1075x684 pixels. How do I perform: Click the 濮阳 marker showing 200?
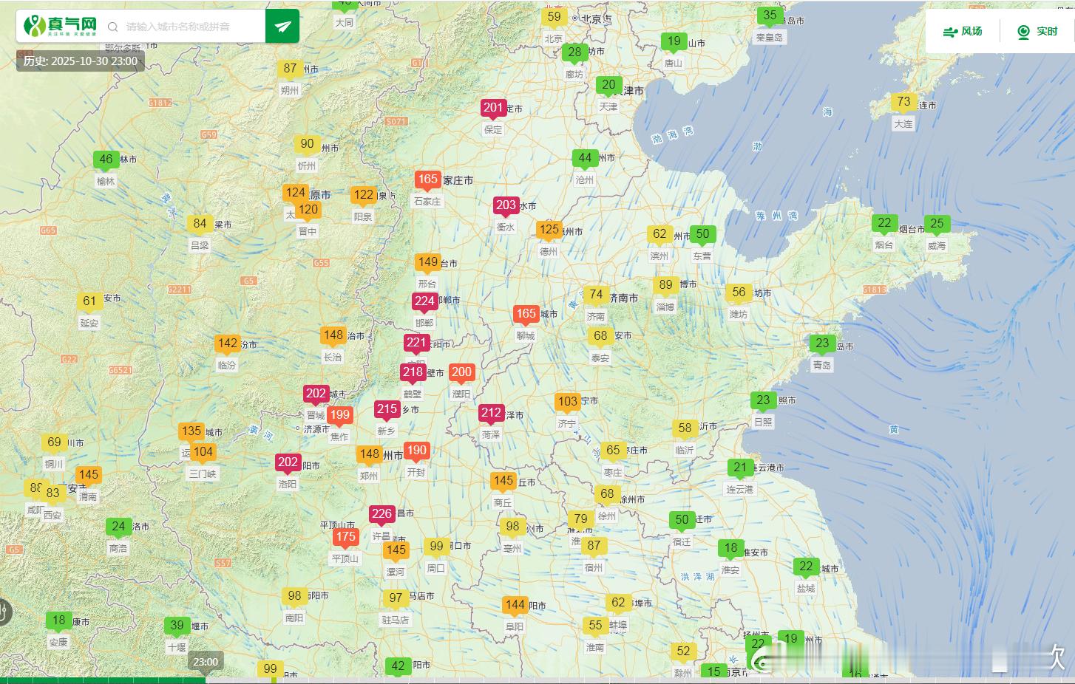(461, 373)
